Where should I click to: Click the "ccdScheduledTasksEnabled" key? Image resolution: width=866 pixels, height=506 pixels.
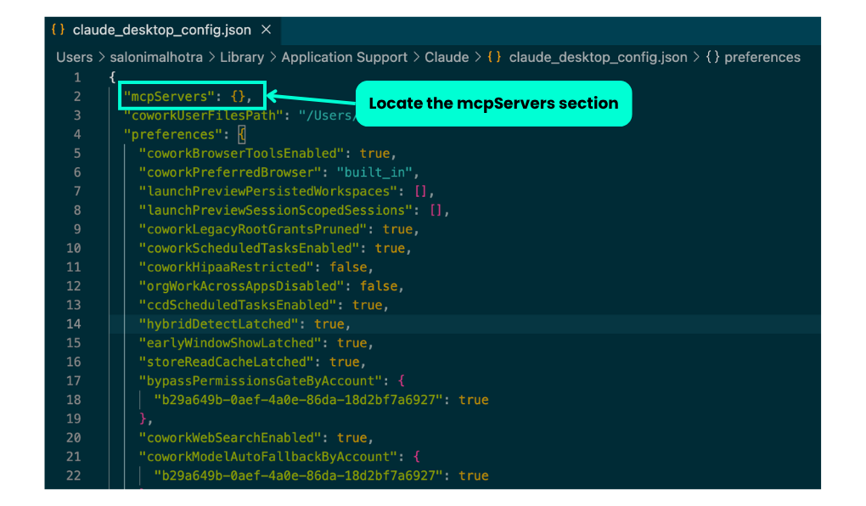pyautogui.click(x=238, y=305)
